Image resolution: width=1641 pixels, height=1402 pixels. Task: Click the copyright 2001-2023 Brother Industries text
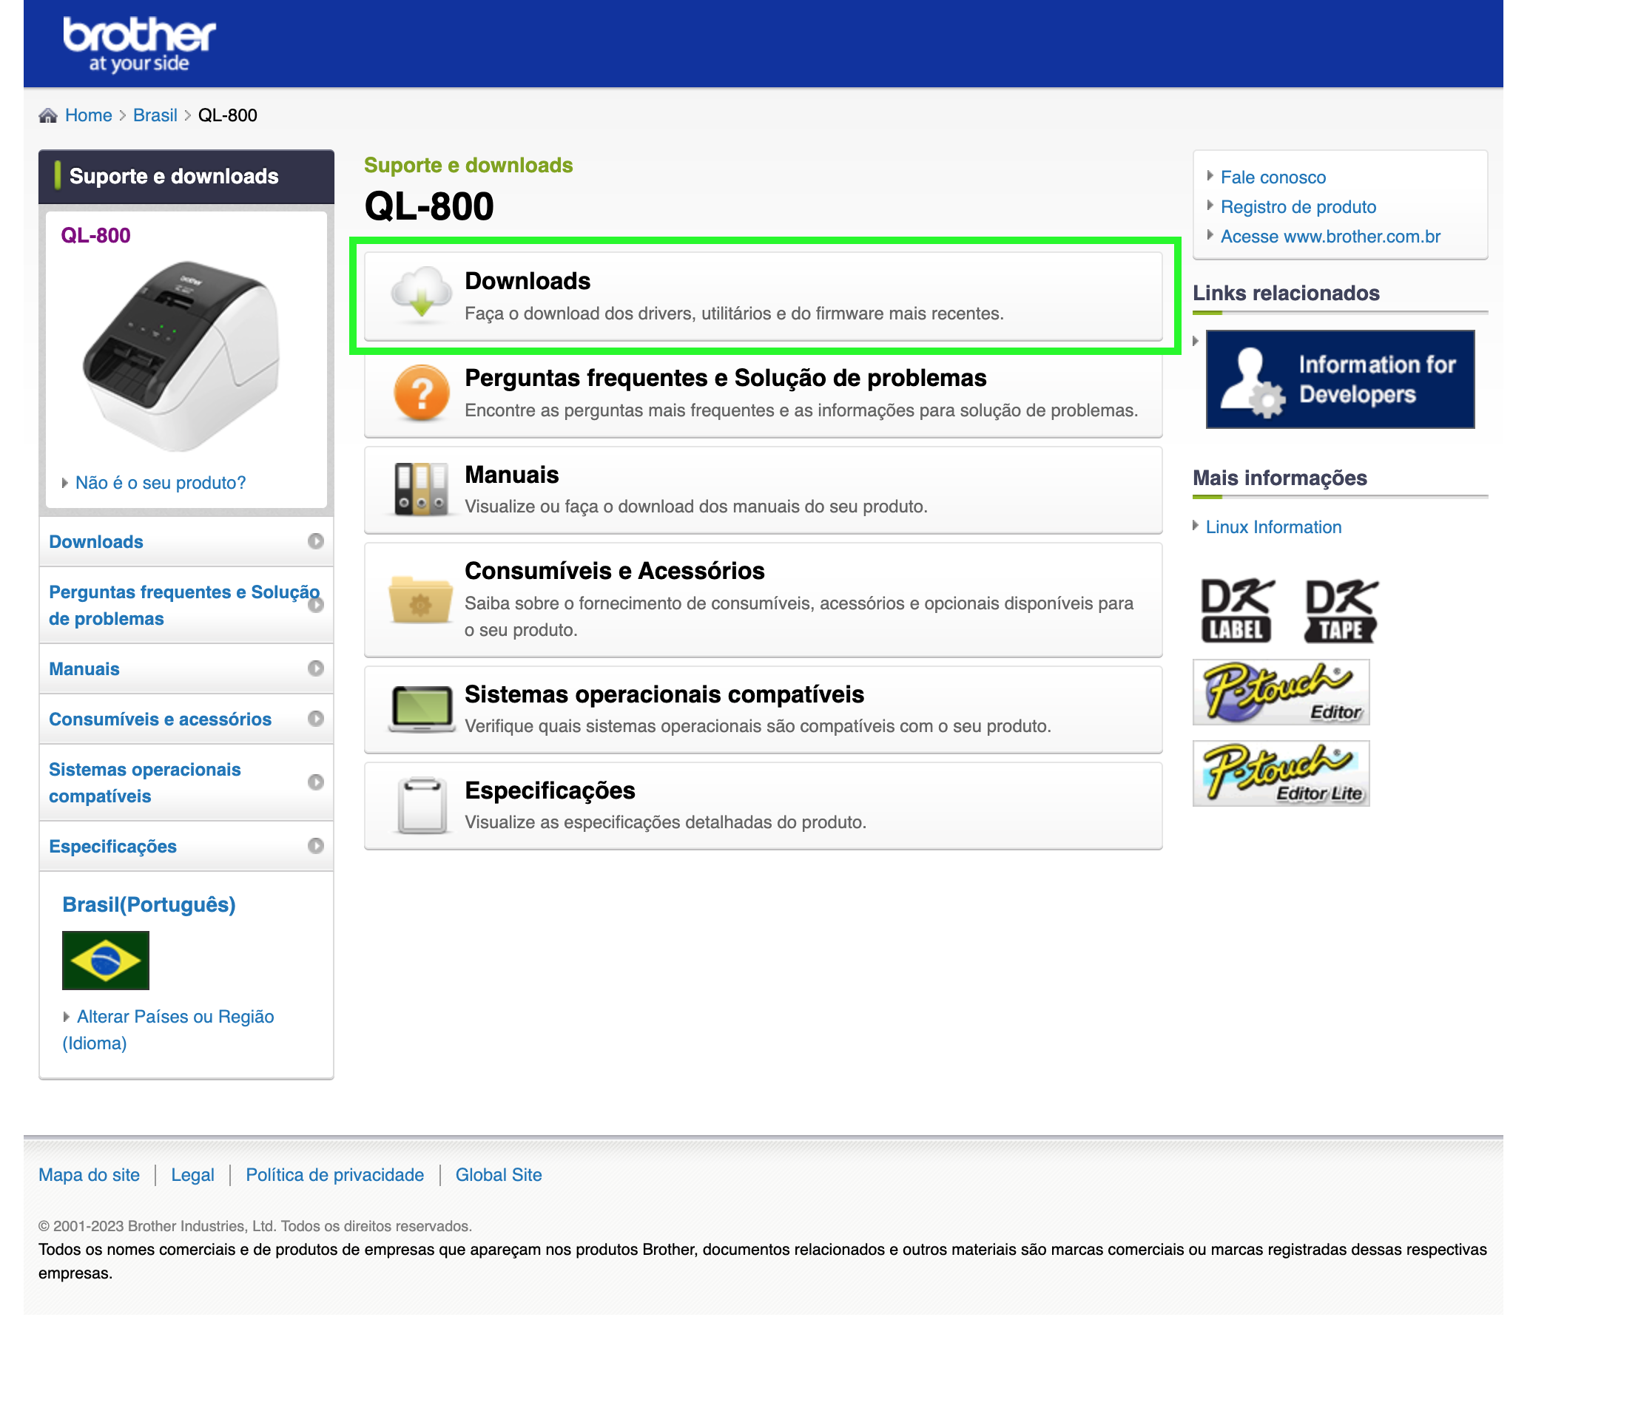[x=255, y=1226]
